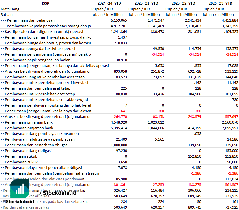Select cell value 158,575
The width and height of the screenshot is (239, 210).
232,48
